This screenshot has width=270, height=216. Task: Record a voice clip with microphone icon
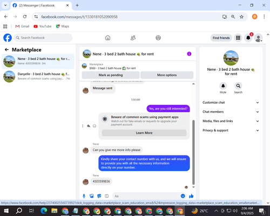84,196
